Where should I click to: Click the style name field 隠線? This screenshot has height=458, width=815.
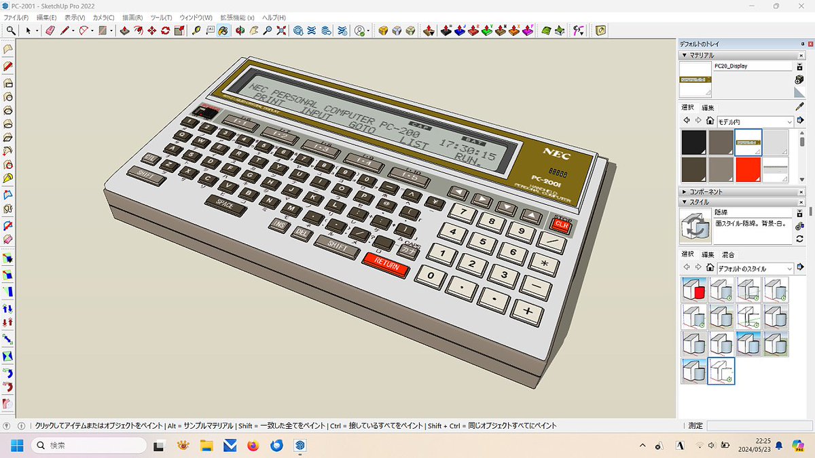click(x=753, y=212)
